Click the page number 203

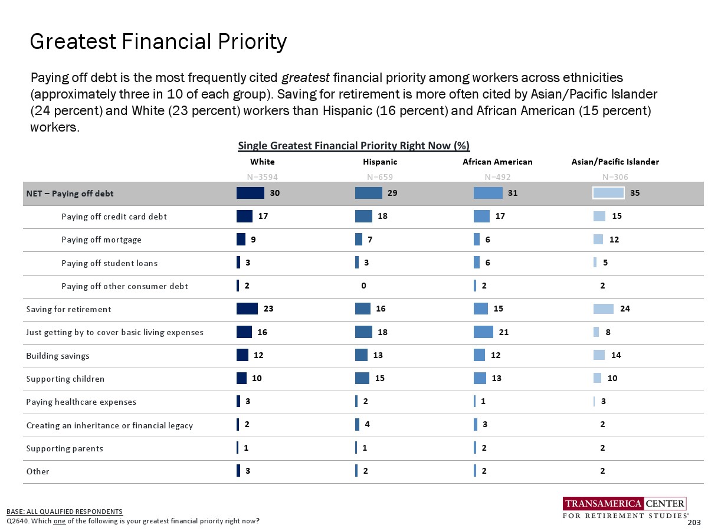pyautogui.click(x=694, y=523)
